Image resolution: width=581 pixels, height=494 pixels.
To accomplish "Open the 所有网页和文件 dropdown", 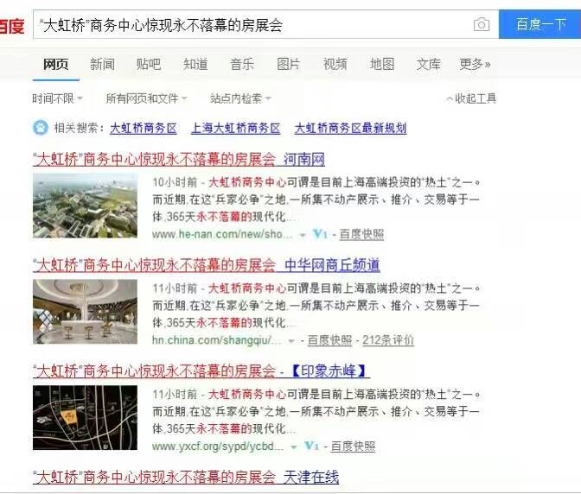I will [x=146, y=98].
